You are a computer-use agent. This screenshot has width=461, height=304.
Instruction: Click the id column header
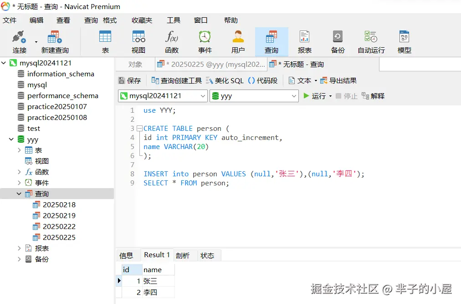[132, 270]
